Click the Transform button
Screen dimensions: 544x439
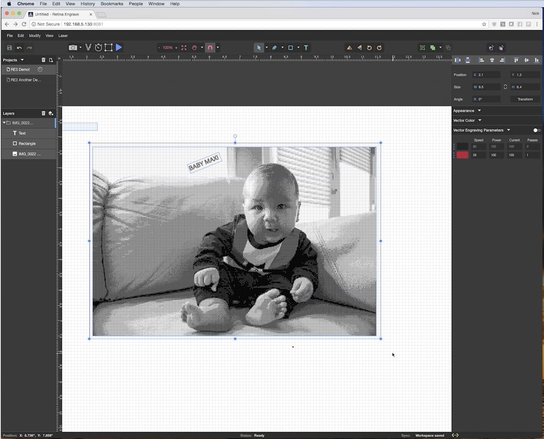[525, 99]
